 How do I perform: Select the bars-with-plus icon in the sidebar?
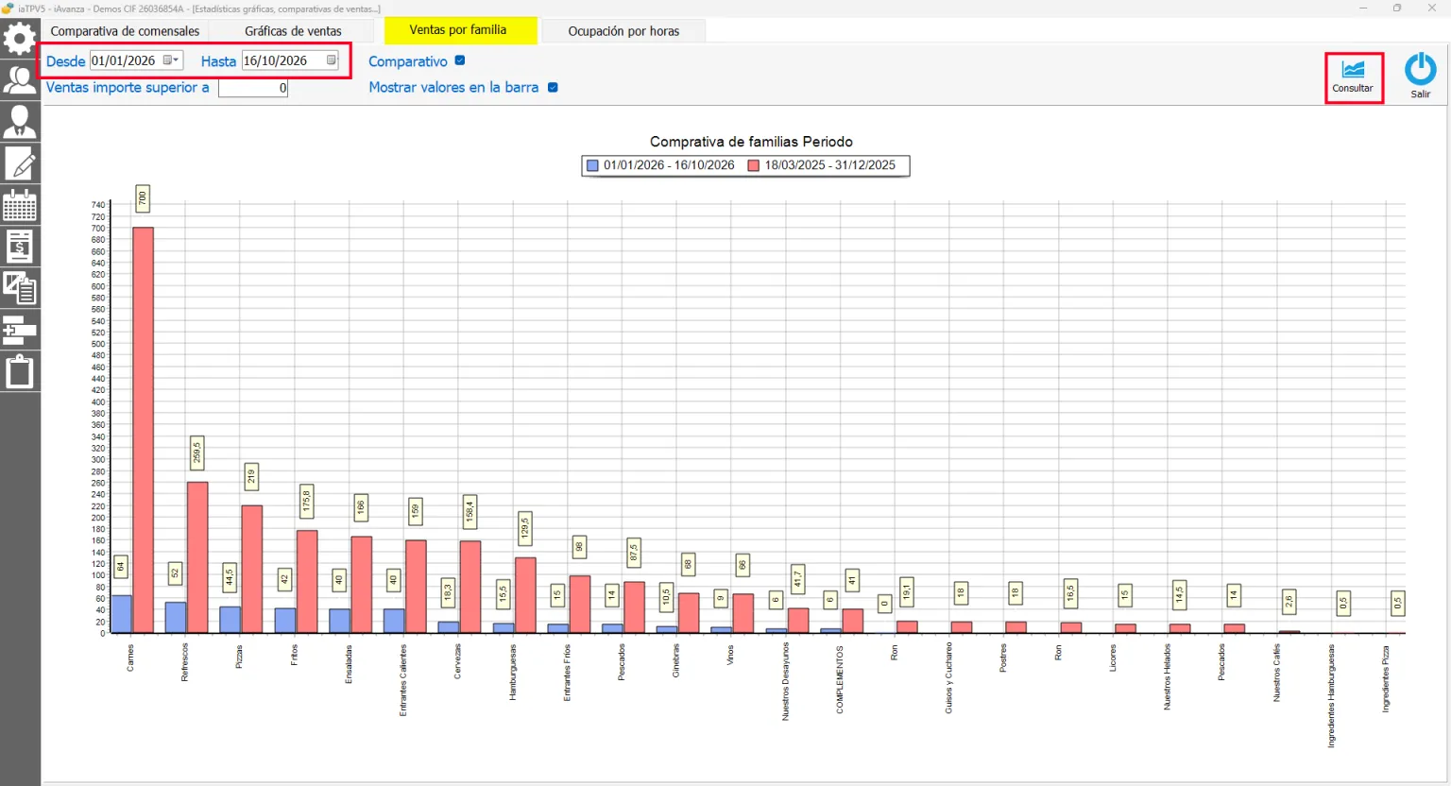click(20, 330)
